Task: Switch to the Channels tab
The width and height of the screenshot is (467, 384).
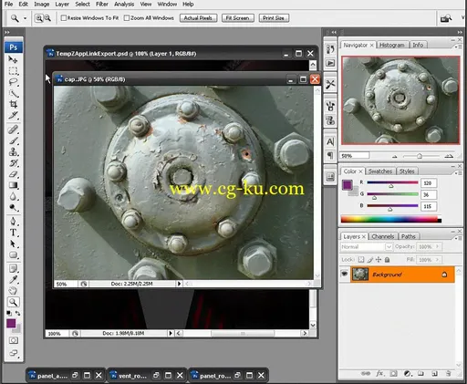Action: (x=383, y=236)
